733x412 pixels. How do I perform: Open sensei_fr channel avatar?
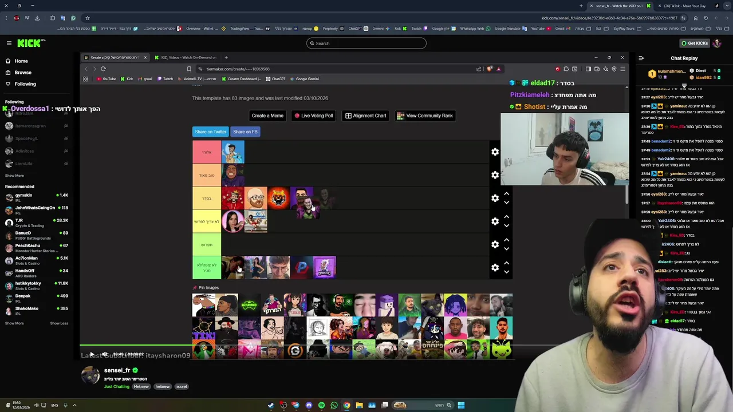click(x=90, y=376)
